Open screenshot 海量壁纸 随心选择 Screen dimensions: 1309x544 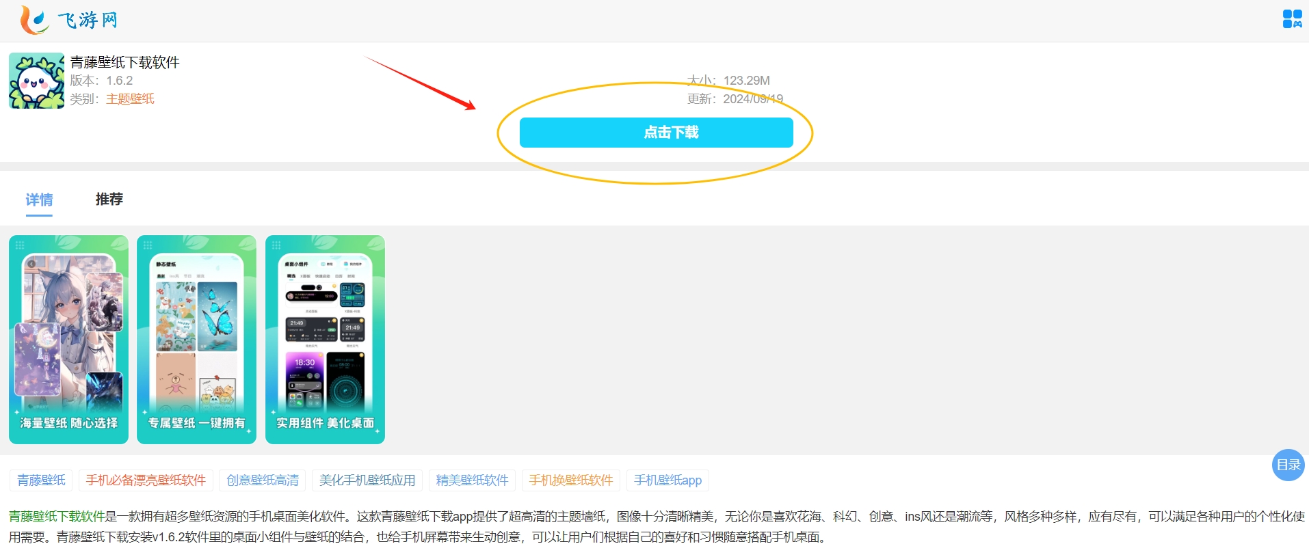[x=68, y=340]
